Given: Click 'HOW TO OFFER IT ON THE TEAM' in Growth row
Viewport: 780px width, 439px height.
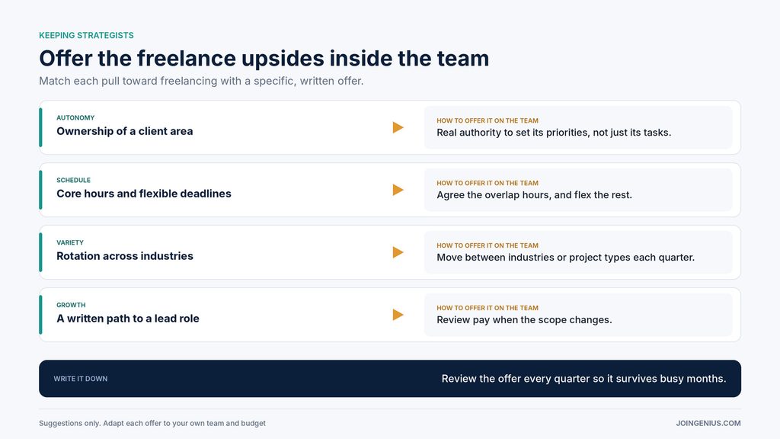Looking at the screenshot, I should pos(487,308).
